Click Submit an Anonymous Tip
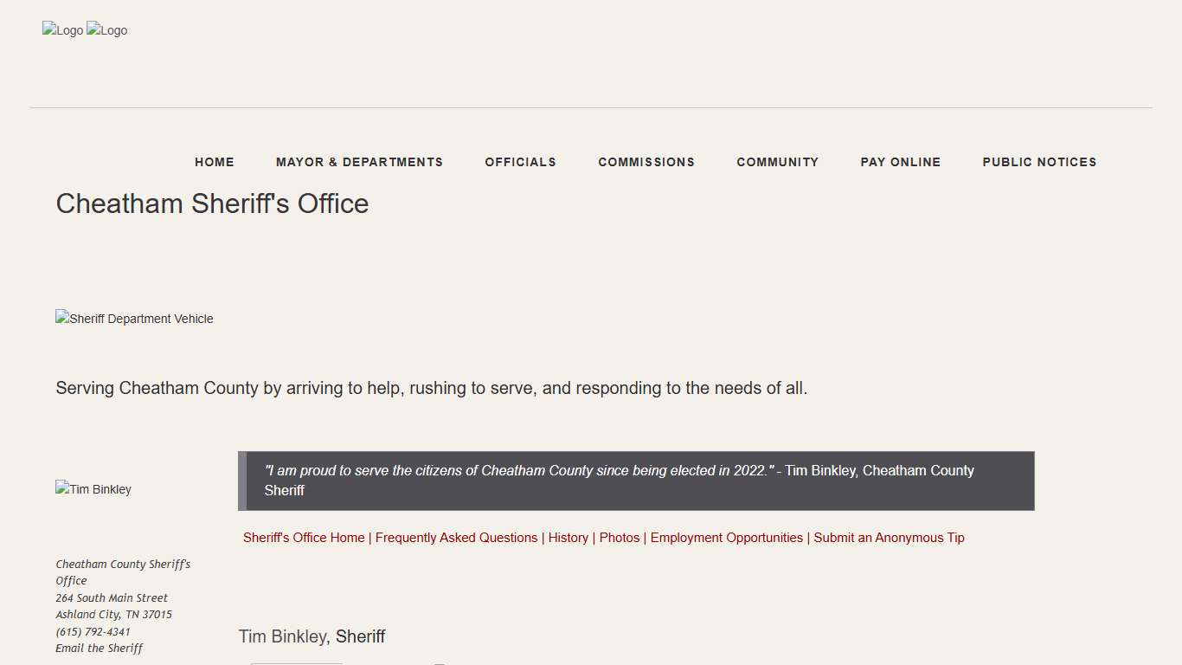The width and height of the screenshot is (1182, 665). point(889,538)
